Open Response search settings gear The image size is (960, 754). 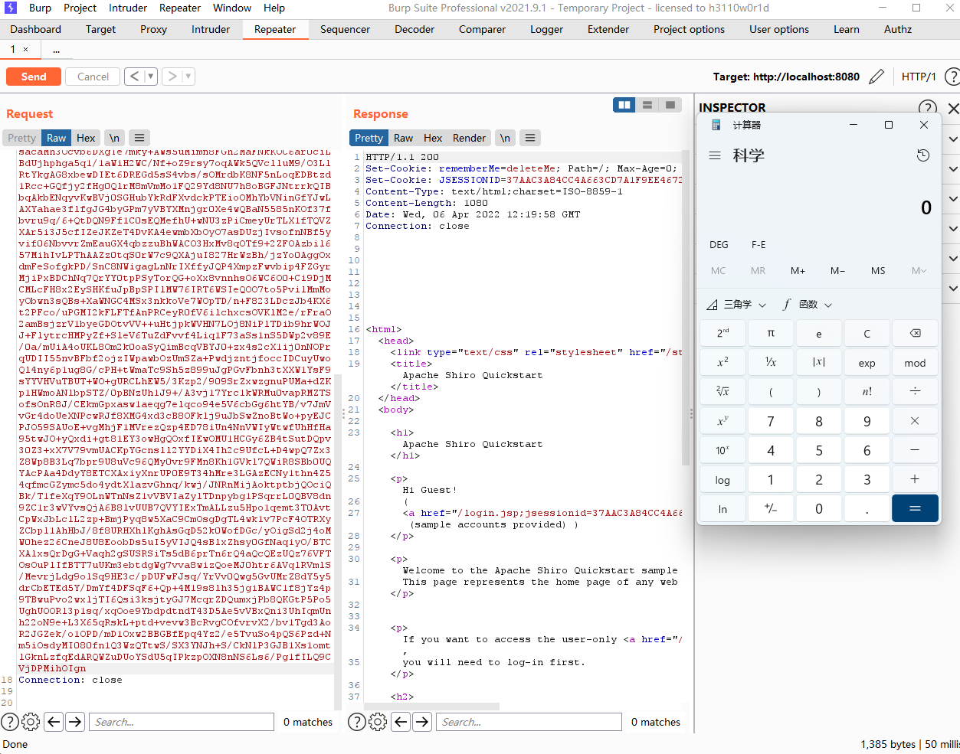[x=378, y=722]
